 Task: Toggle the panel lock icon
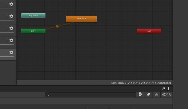(x=164, y=89)
